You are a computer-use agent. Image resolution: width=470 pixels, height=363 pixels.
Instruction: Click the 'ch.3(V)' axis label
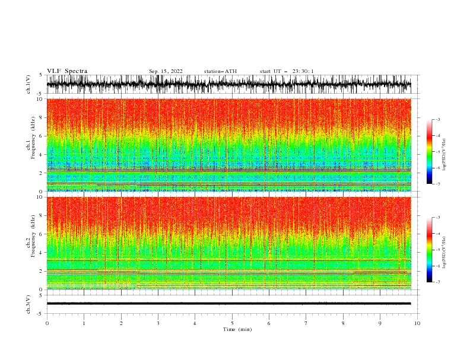(28, 304)
